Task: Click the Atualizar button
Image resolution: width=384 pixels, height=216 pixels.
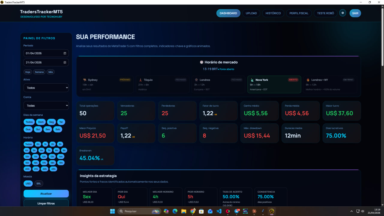Action: coord(46,193)
